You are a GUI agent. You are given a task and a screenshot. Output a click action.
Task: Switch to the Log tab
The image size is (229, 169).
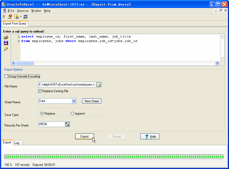[18, 143]
